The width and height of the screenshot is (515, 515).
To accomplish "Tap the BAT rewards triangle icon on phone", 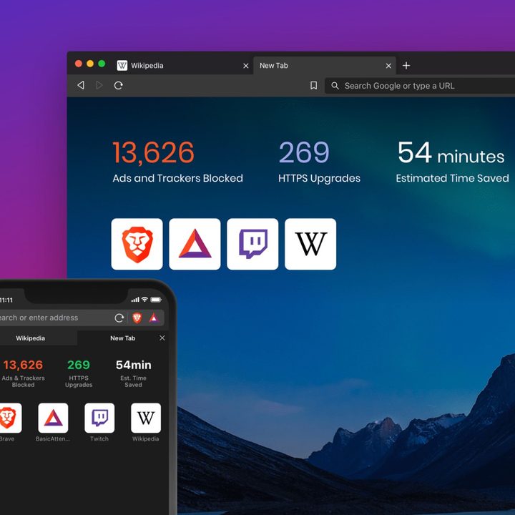I will (x=154, y=318).
